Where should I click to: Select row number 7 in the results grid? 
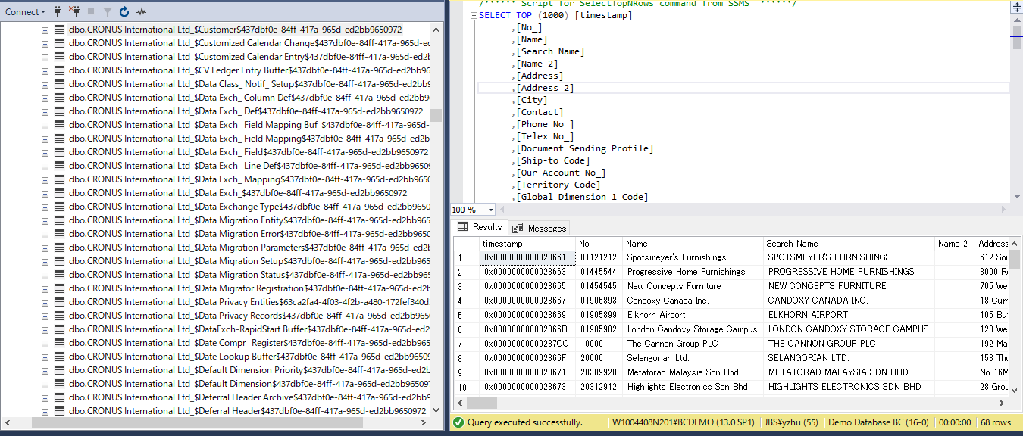tap(461, 343)
